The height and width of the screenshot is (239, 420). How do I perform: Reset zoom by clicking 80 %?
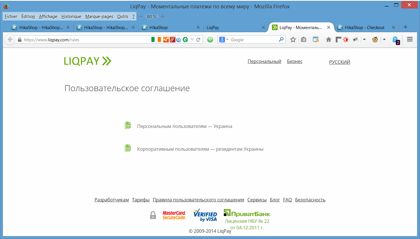point(151,17)
